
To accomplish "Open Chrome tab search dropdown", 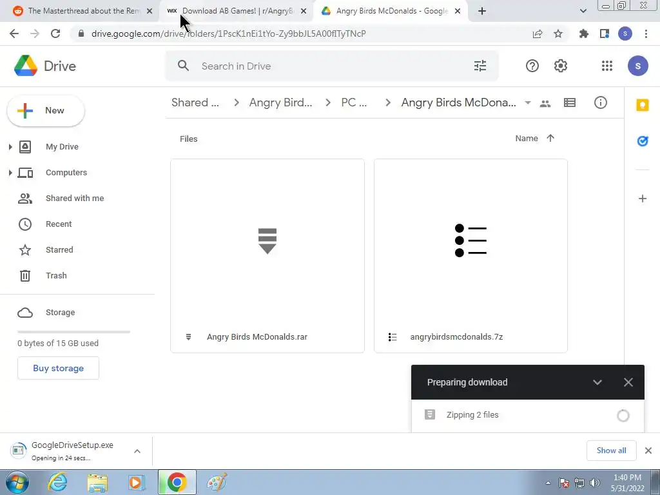I will tap(583, 11).
